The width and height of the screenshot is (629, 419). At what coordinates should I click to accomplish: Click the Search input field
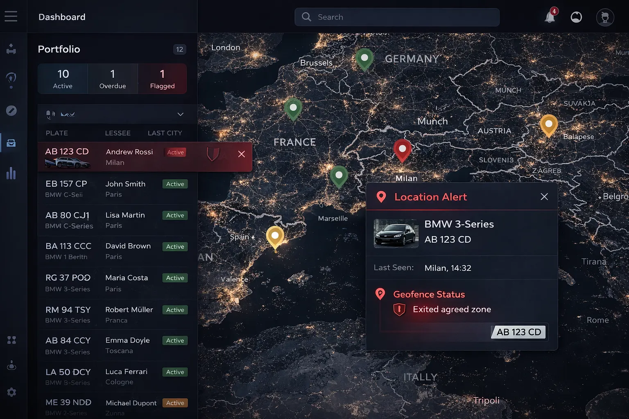pyautogui.click(x=396, y=17)
